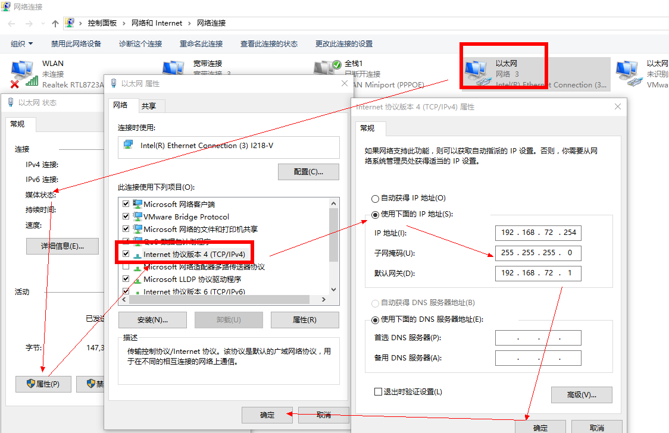Switch to the 共享 tab
Image resolution: width=669 pixels, height=433 pixels.
149,106
